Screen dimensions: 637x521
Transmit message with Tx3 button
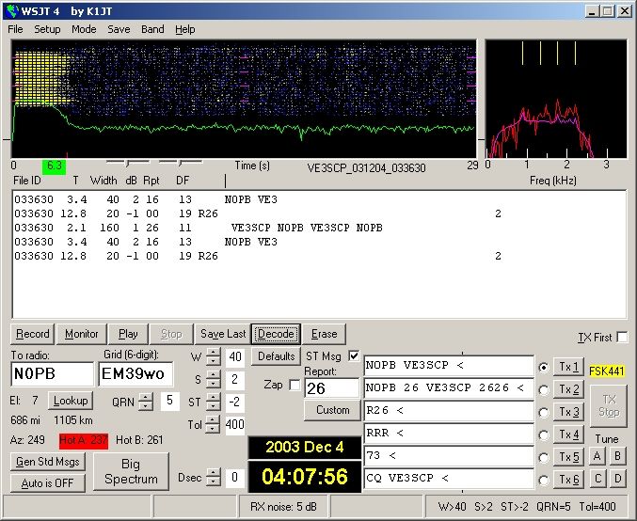tap(568, 412)
